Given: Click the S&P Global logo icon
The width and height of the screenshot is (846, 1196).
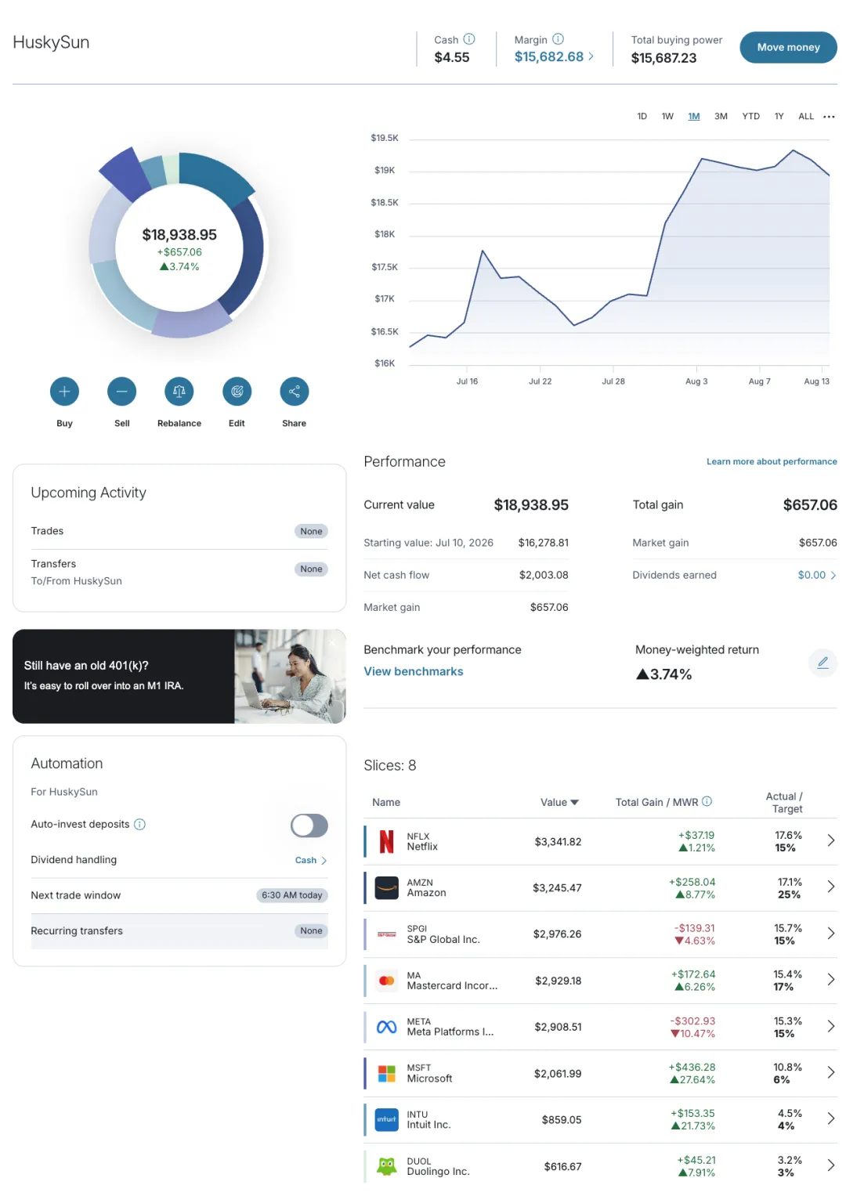Looking at the screenshot, I should coord(387,934).
